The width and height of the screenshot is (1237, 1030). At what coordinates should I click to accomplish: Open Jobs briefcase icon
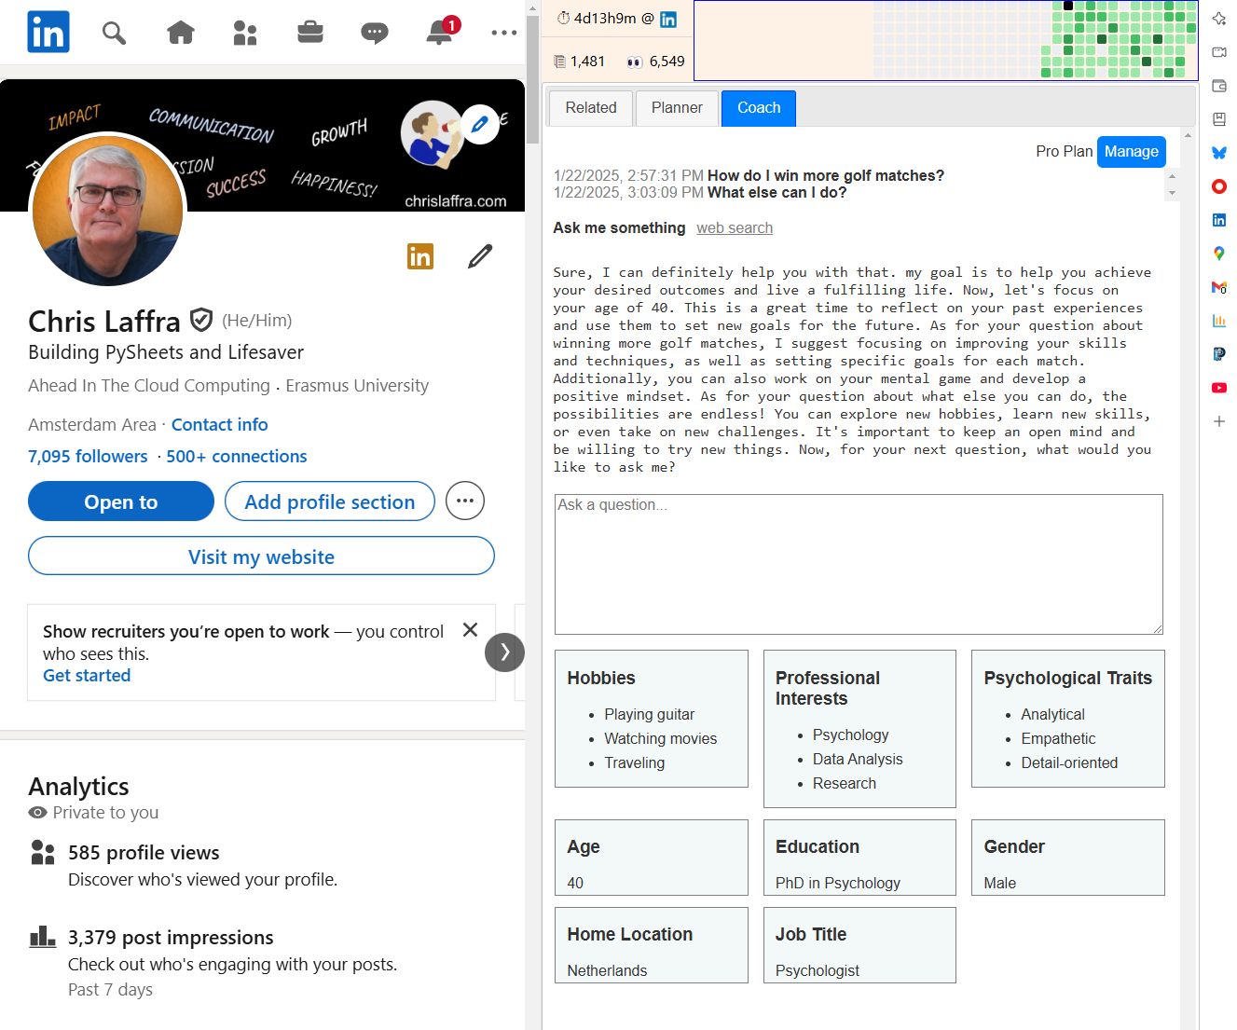click(x=310, y=33)
